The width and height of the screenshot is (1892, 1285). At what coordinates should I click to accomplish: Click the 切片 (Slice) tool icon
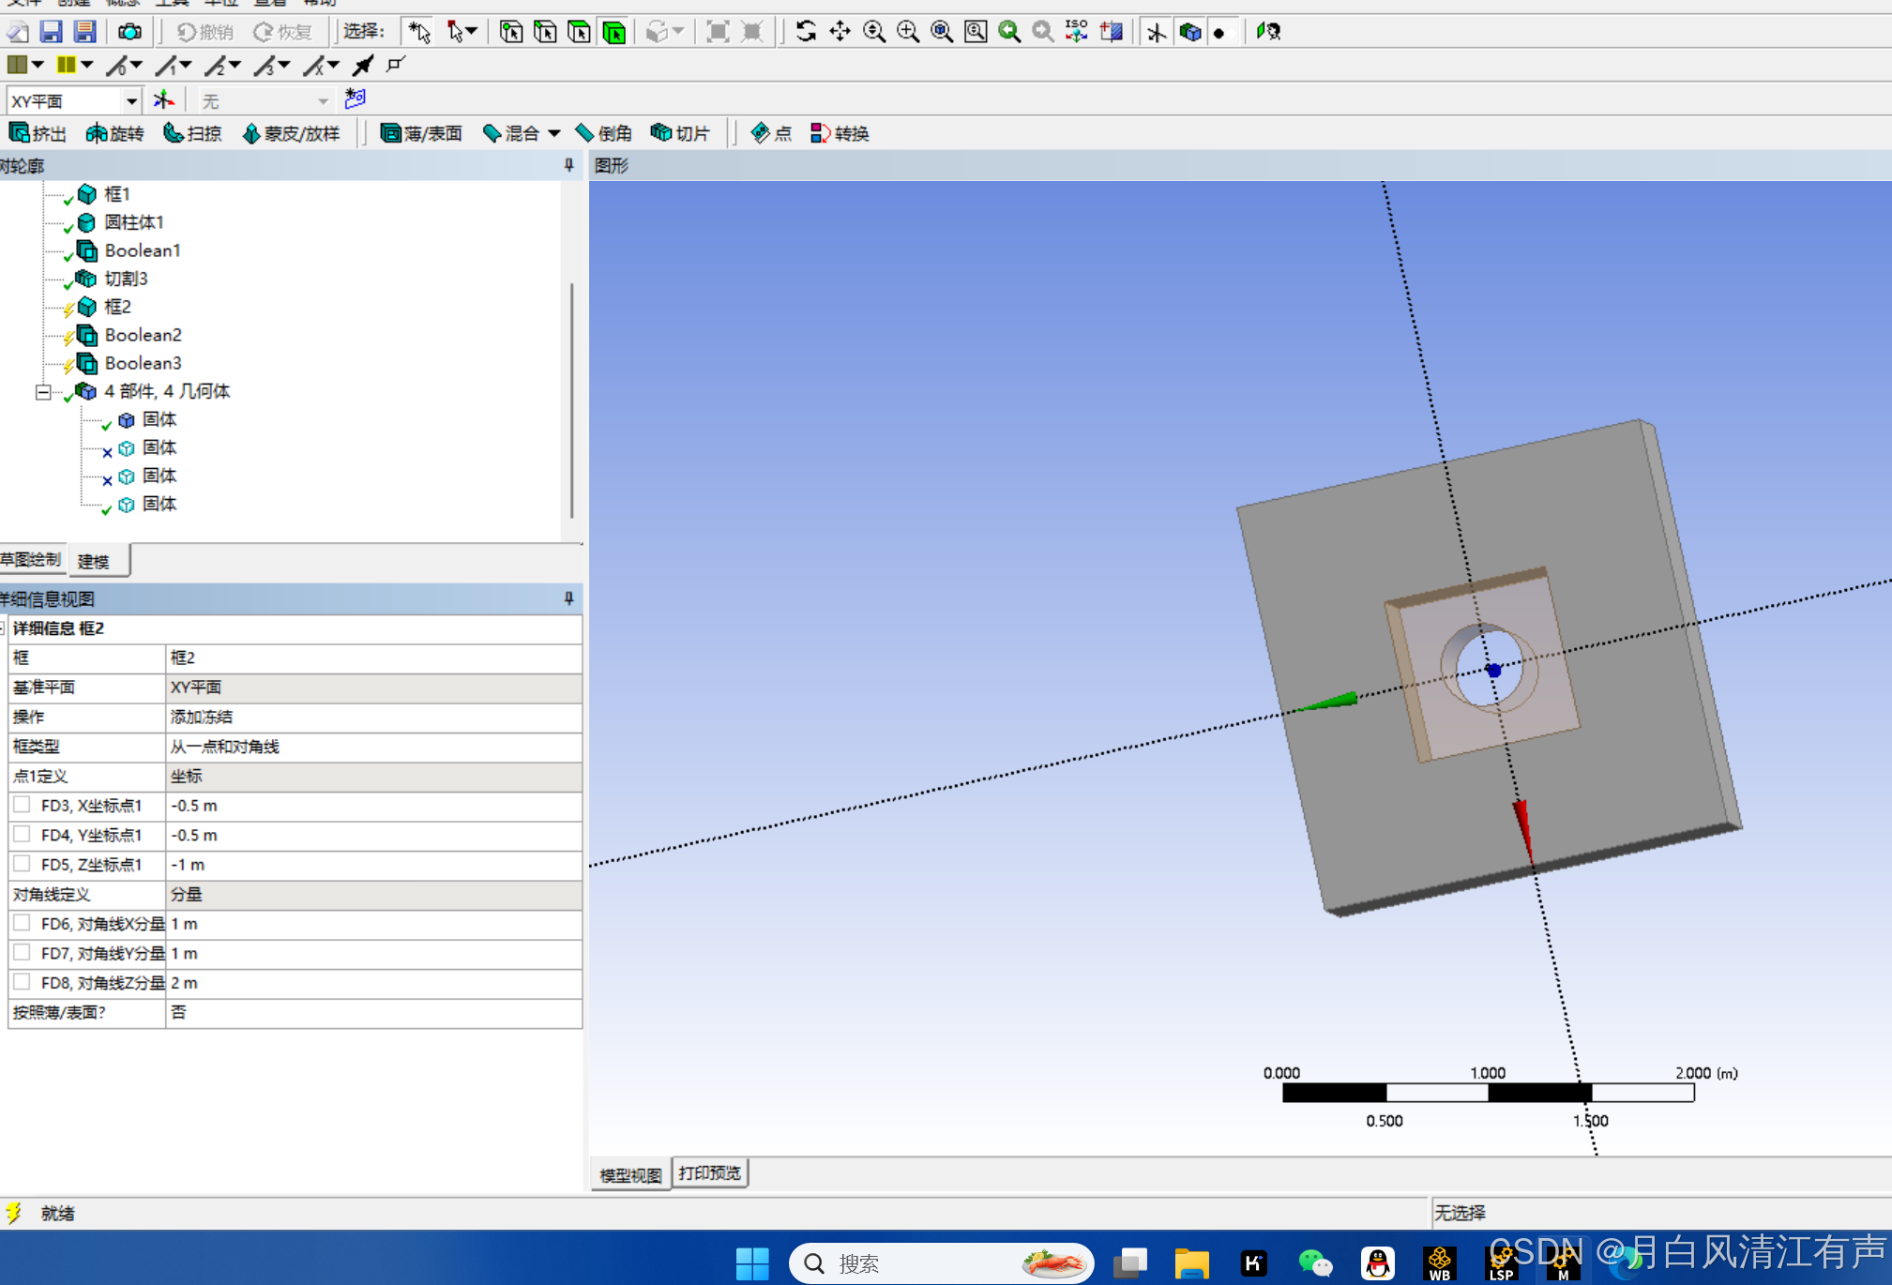[662, 132]
